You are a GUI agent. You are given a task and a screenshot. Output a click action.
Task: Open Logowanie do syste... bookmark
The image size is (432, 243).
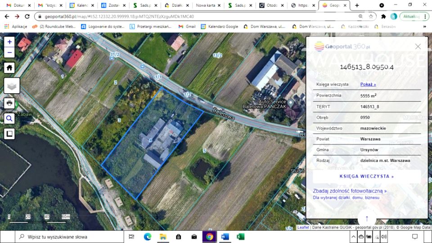tap(103, 27)
